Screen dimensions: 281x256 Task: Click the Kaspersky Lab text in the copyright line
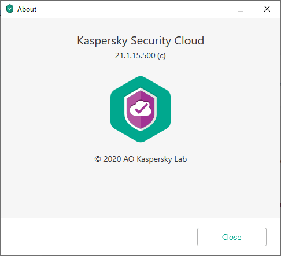point(162,159)
